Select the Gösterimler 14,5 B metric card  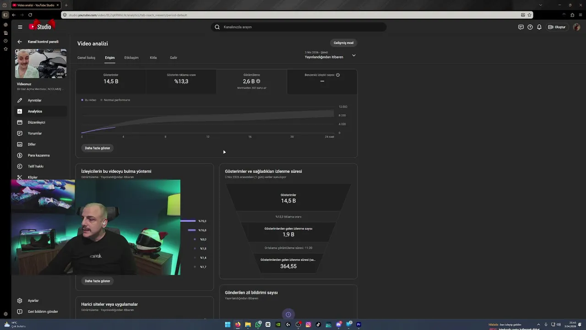point(111,82)
